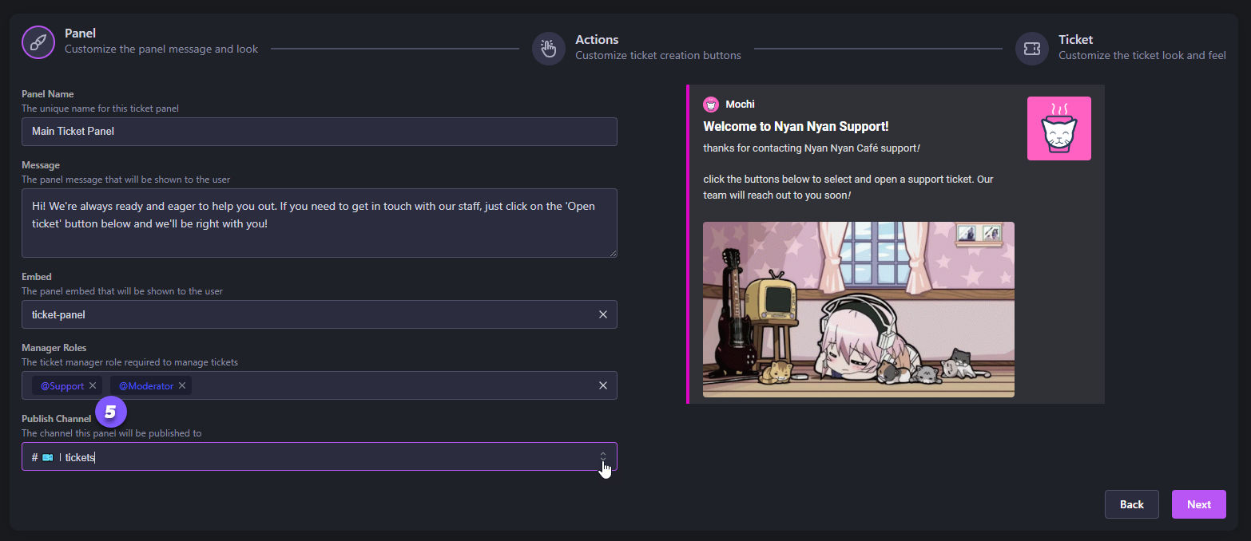Click the Ticket step ticket icon

1031,49
